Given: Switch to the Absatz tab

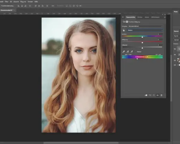Looking at the screenshot, I should [x=147, y=17].
